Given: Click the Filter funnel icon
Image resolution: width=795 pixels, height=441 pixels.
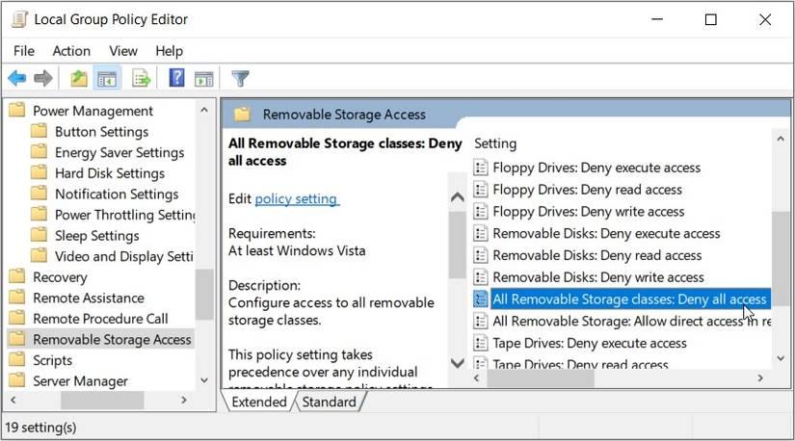Looking at the screenshot, I should click(241, 79).
